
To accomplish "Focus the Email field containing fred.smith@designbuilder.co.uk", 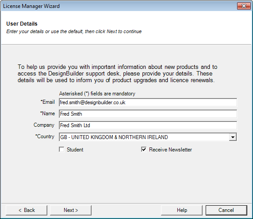I will coord(148,102).
